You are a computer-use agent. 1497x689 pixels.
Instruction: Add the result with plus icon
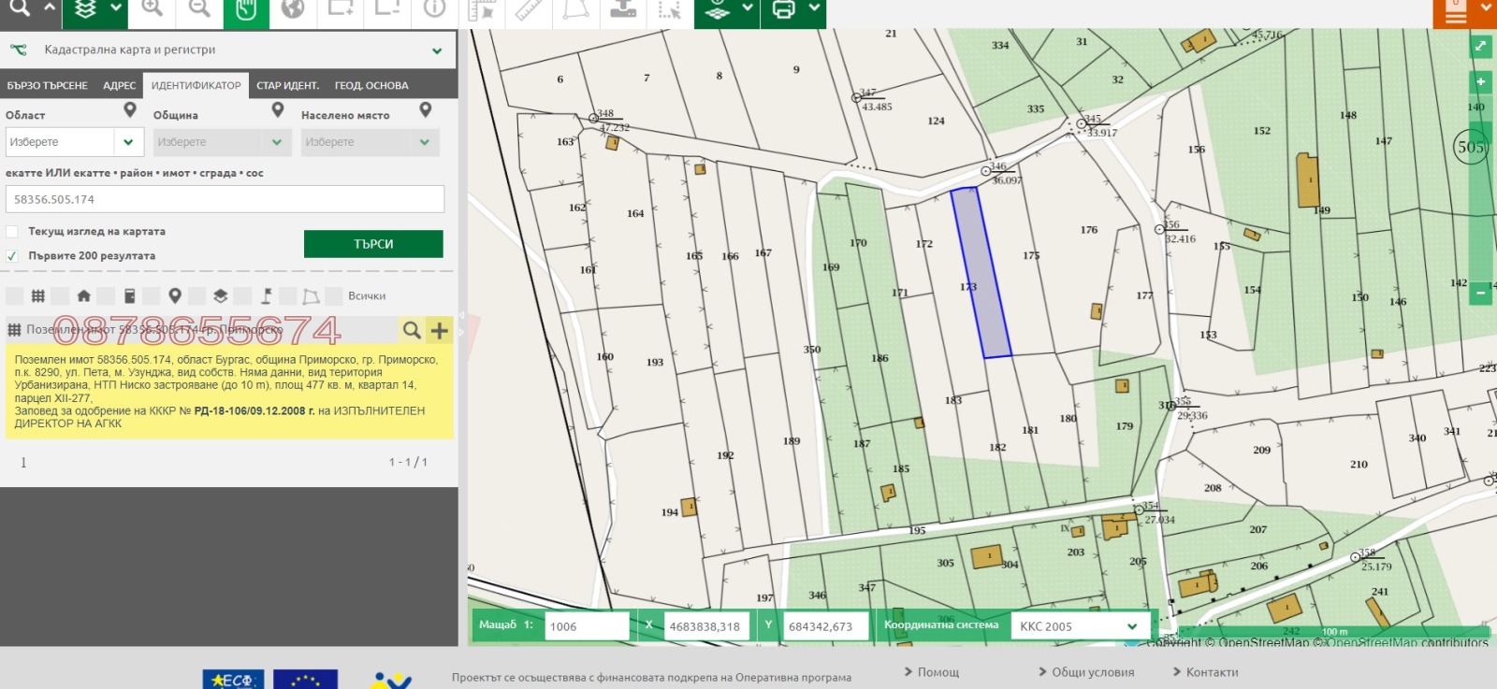tap(439, 330)
